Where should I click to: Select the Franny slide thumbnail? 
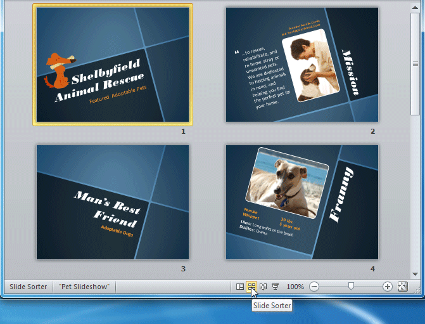302,202
